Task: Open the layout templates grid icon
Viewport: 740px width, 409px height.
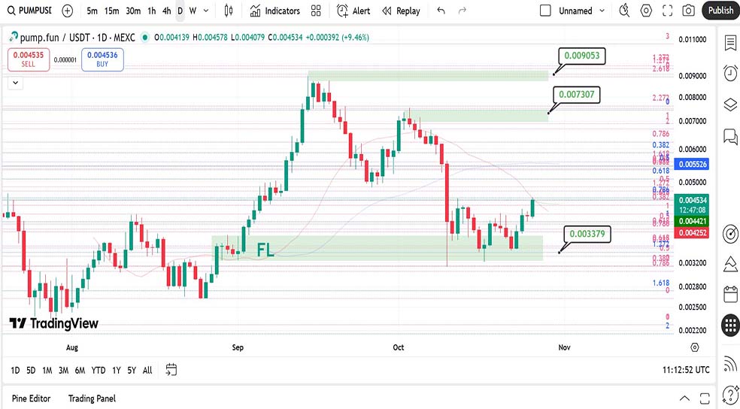Action: pyautogui.click(x=316, y=11)
